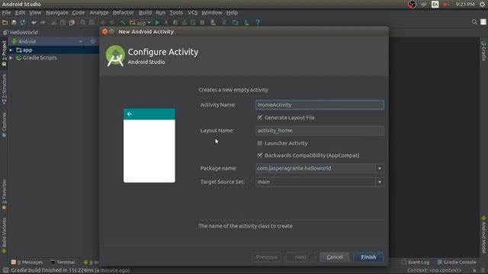The height and width of the screenshot is (274, 488).
Task: Click the Activity Name input field
Action: pyautogui.click(x=319, y=105)
